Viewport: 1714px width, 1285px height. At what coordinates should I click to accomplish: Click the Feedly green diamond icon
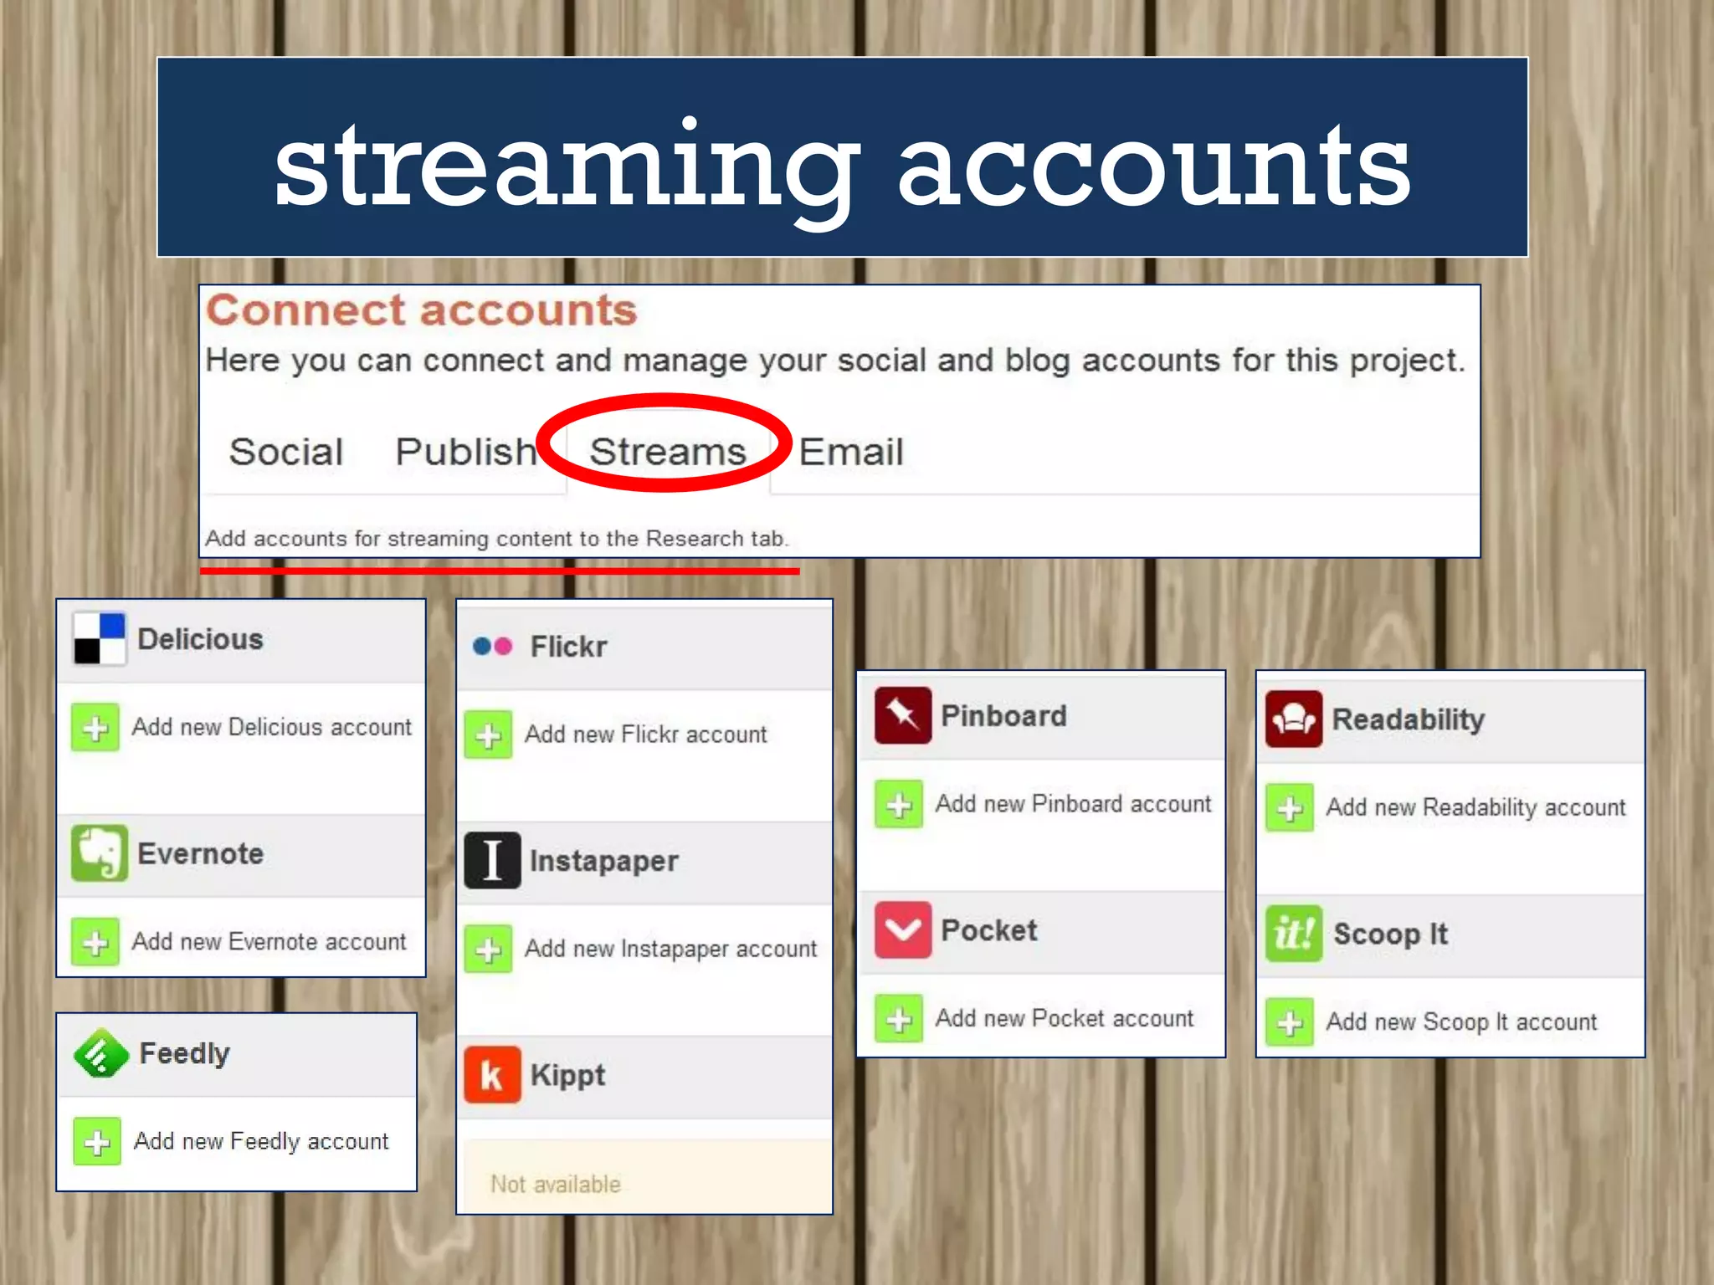(100, 1053)
